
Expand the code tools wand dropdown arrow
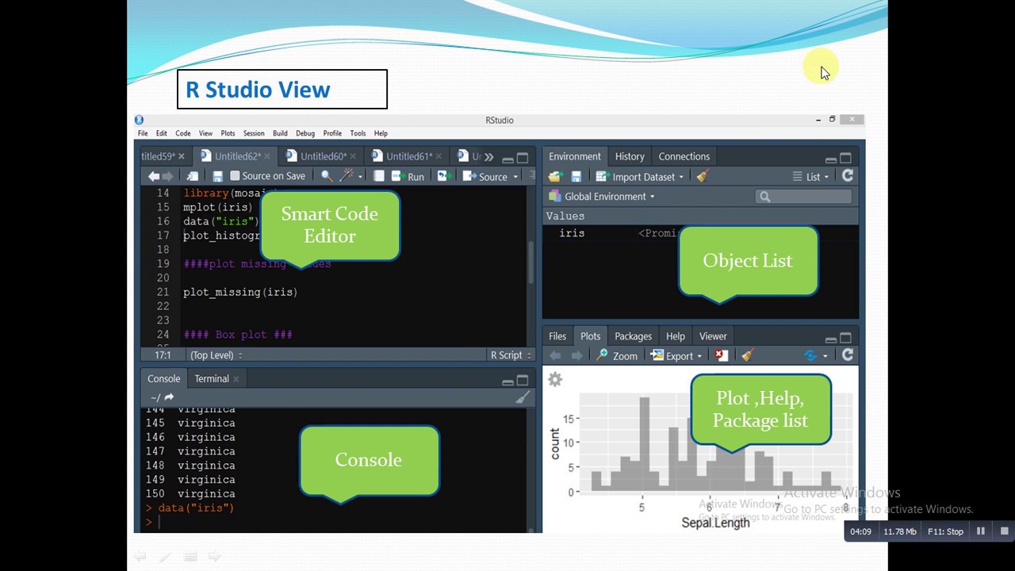360,177
